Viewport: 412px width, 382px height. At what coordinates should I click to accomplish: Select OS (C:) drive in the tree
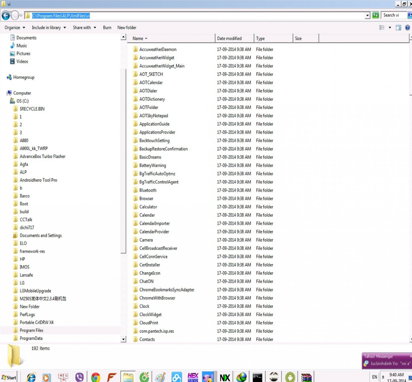click(19, 101)
